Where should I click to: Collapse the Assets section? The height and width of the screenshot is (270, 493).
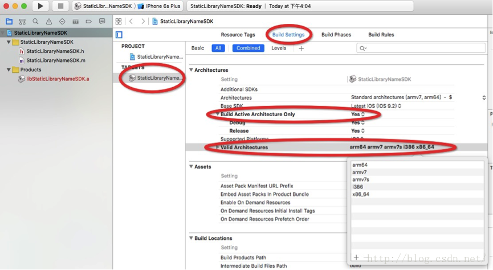pos(191,166)
